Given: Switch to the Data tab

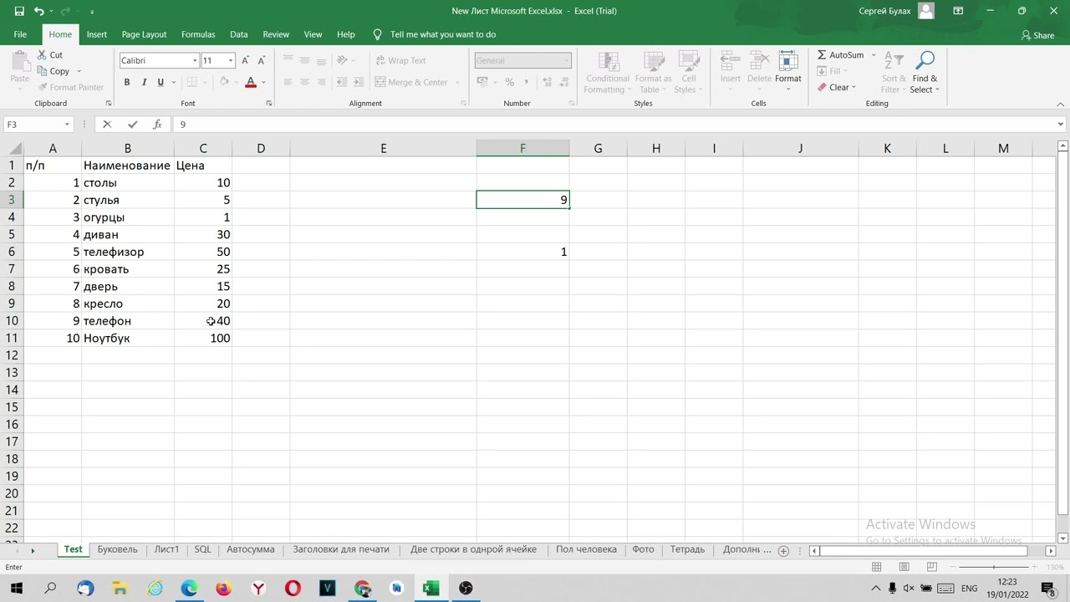Looking at the screenshot, I should point(239,34).
